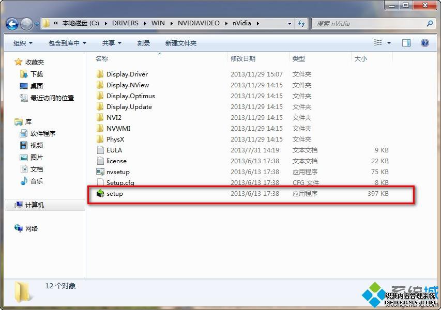Select the NVI2 folder

tap(114, 117)
